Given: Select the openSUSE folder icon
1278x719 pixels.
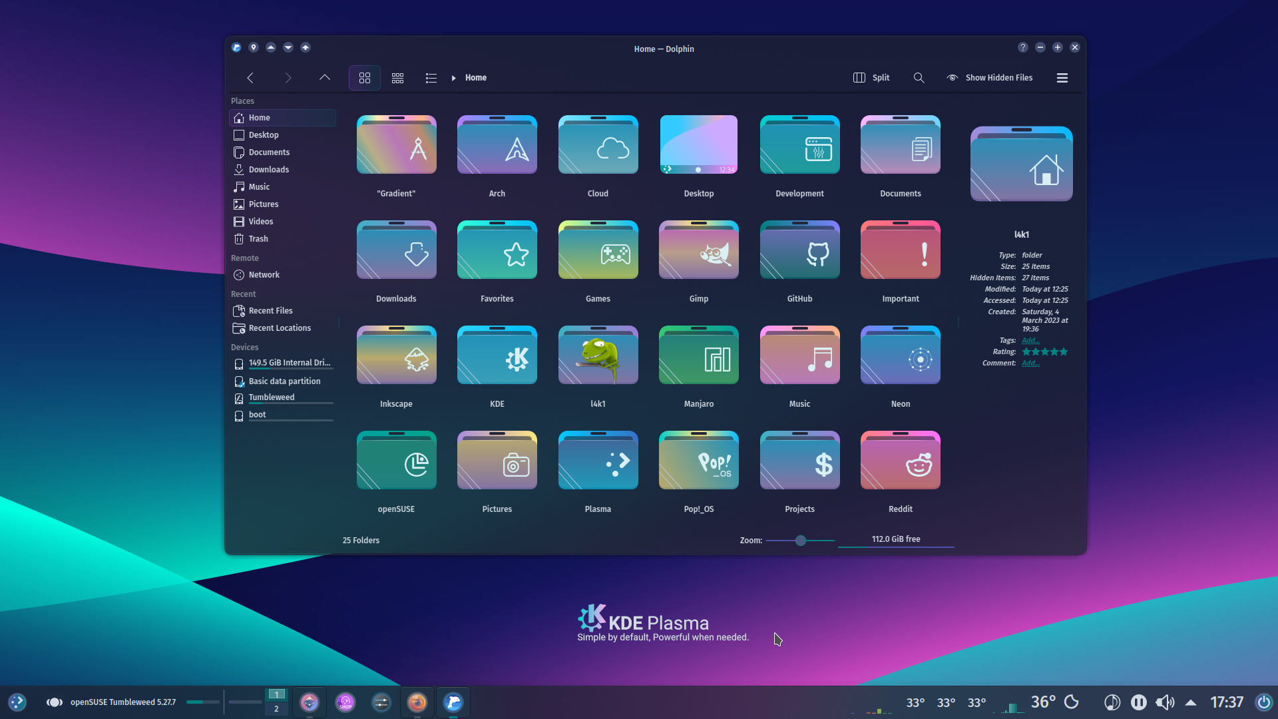Looking at the screenshot, I should coord(397,460).
